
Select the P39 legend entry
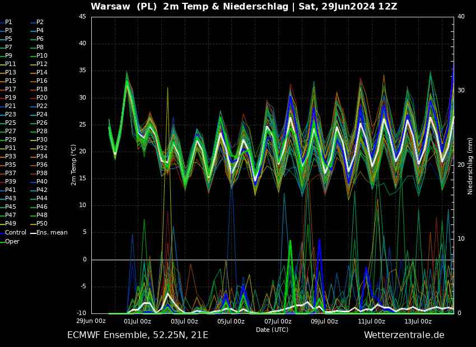(x=10, y=182)
